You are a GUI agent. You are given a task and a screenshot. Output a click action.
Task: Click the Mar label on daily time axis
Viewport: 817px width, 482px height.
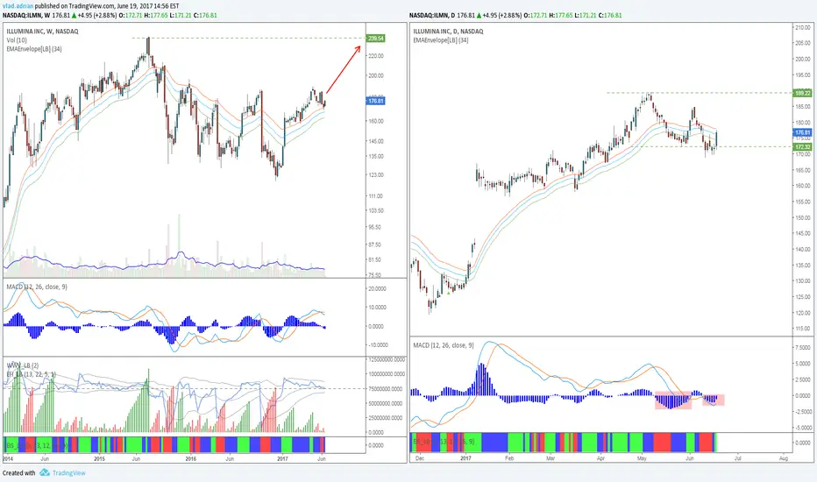(551, 458)
